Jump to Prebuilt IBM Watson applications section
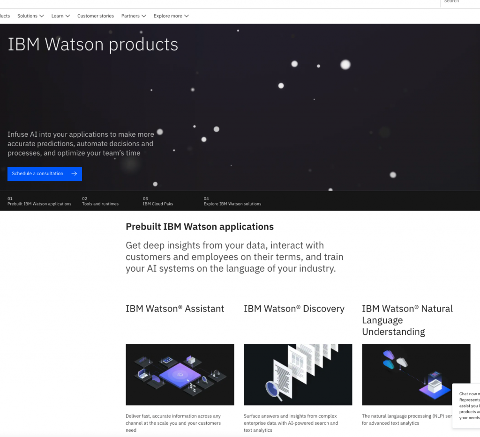 (39, 201)
